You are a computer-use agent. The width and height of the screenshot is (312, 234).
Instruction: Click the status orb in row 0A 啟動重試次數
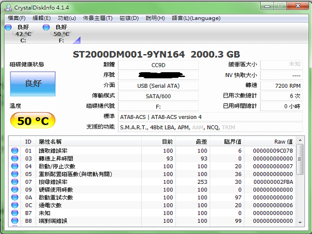coord(15,197)
